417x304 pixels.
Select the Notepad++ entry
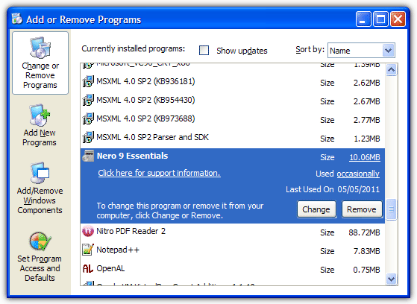tap(233, 250)
